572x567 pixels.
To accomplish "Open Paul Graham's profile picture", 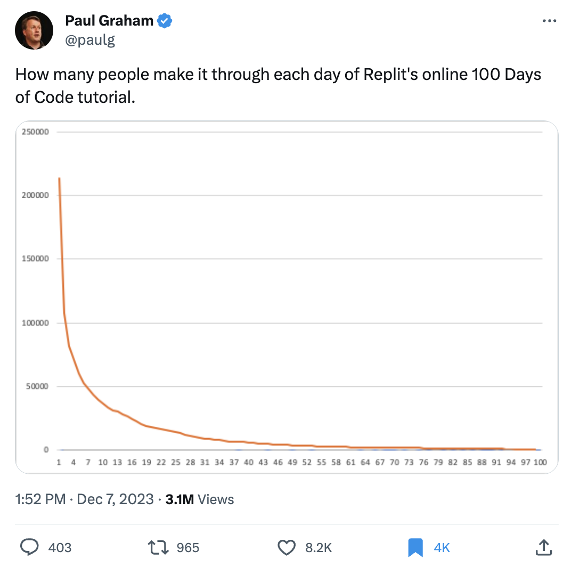I will pyautogui.click(x=34, y=30).
